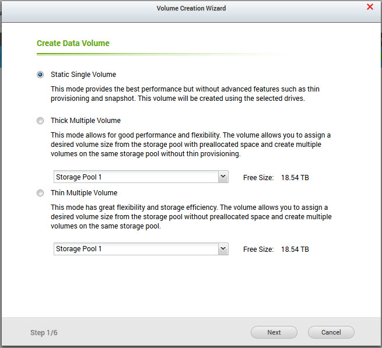Click the "Volume Creation Wizard" title bar
The height and width of the screenshot is (348, 382).
191,8
